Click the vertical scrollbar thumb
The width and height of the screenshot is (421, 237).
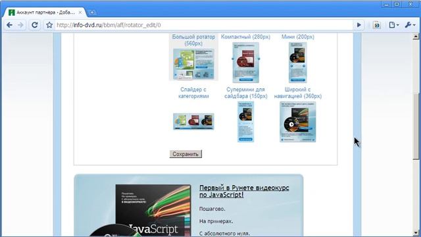(416, 126)
